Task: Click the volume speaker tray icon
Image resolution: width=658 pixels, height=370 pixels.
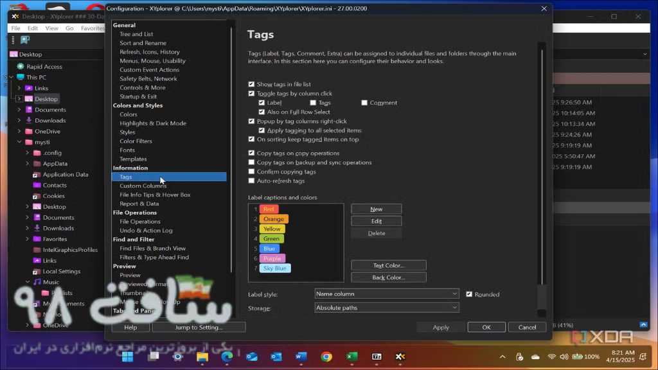Action: click(x=564, y=357)
